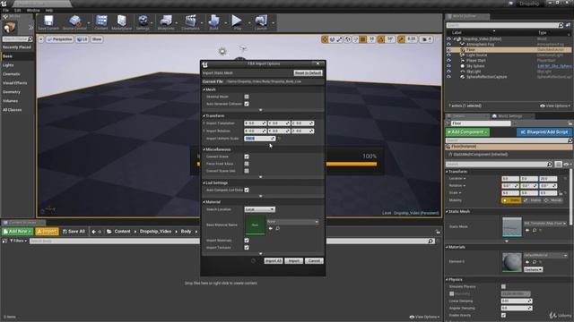This screenshot has height=322, width=574.
Task: Expand the hidden modes with the double arrow
Action: coord(30,28)
